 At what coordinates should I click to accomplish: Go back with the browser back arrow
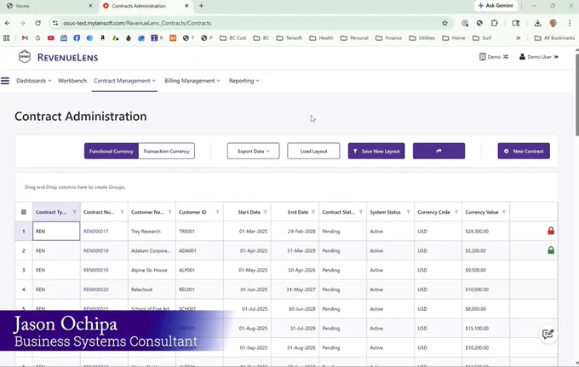(x=8, y=23)
